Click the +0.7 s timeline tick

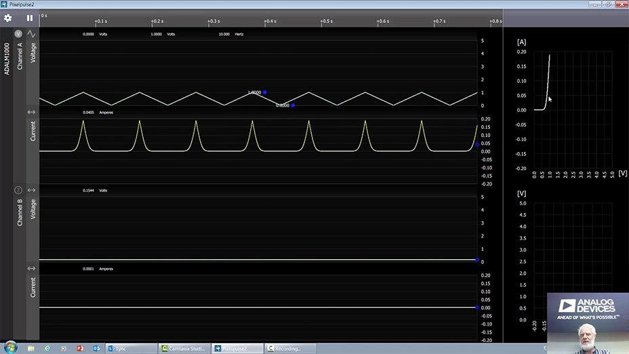point(439,21)
